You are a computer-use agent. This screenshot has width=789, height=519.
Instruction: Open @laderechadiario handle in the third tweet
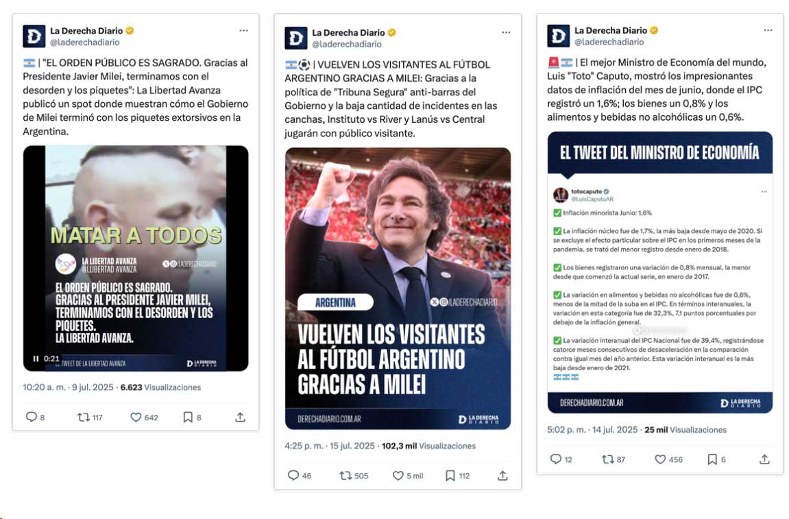[x=609, y=42]
